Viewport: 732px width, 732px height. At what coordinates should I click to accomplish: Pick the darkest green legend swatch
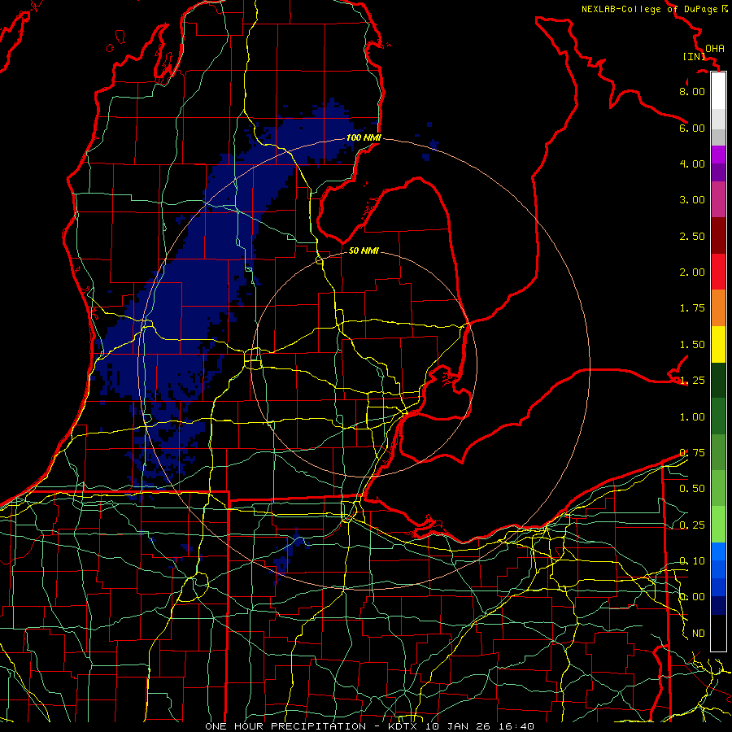pyautogui.click(x=718, y=380)
